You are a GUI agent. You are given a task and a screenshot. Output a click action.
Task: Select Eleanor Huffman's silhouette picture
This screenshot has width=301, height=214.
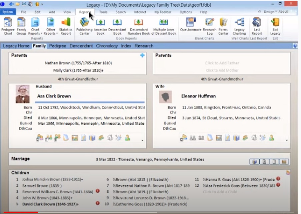pos(165,97)
